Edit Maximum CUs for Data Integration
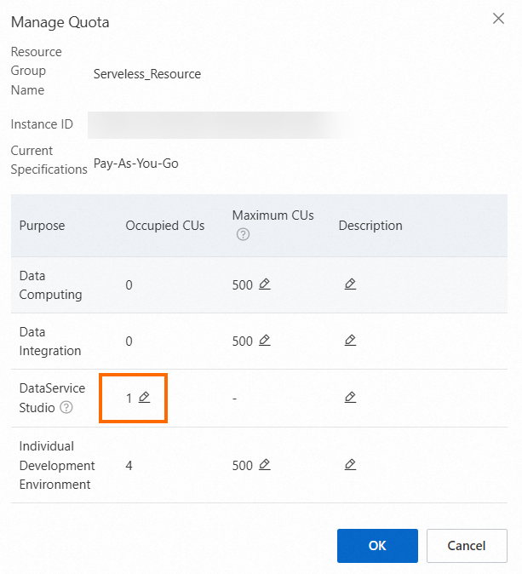 pyautogui.click(x=264, y=341)
